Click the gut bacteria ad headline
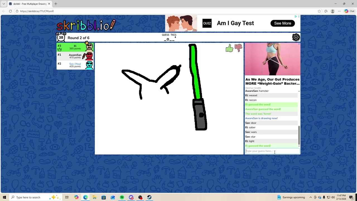This screenshot has height=201, width=357. tap(272, 81)
